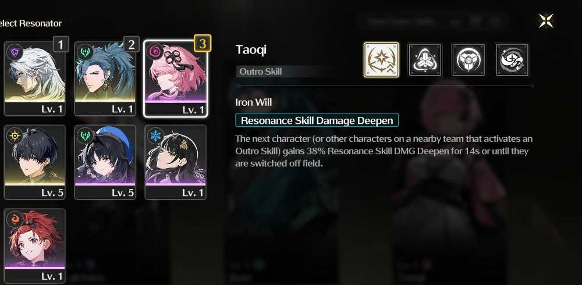This screenshot has height=285, width=582.
Task: Choose the red-haired resonator at Lv. 1
Action: click(x=34, y=245)
